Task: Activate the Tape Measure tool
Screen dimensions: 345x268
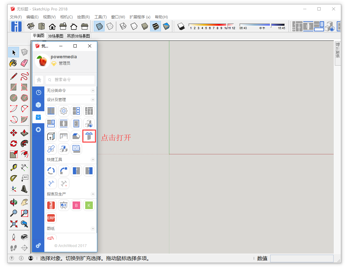Action: tap(13, 168)
